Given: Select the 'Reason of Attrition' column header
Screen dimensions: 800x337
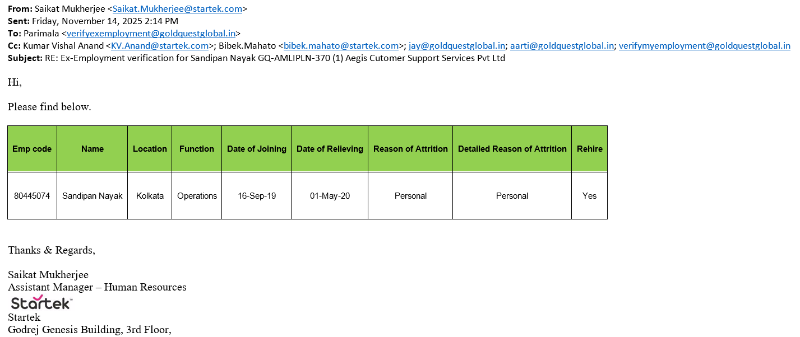Looking at the screenshot, I should tap(410, 149).
